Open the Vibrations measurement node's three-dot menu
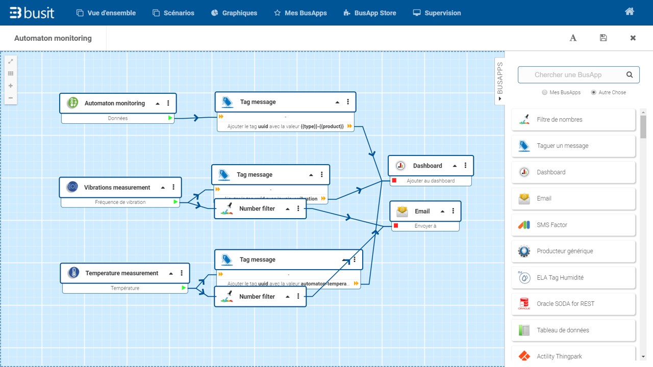This screenshot has width=653, height=367. [173, 187]
